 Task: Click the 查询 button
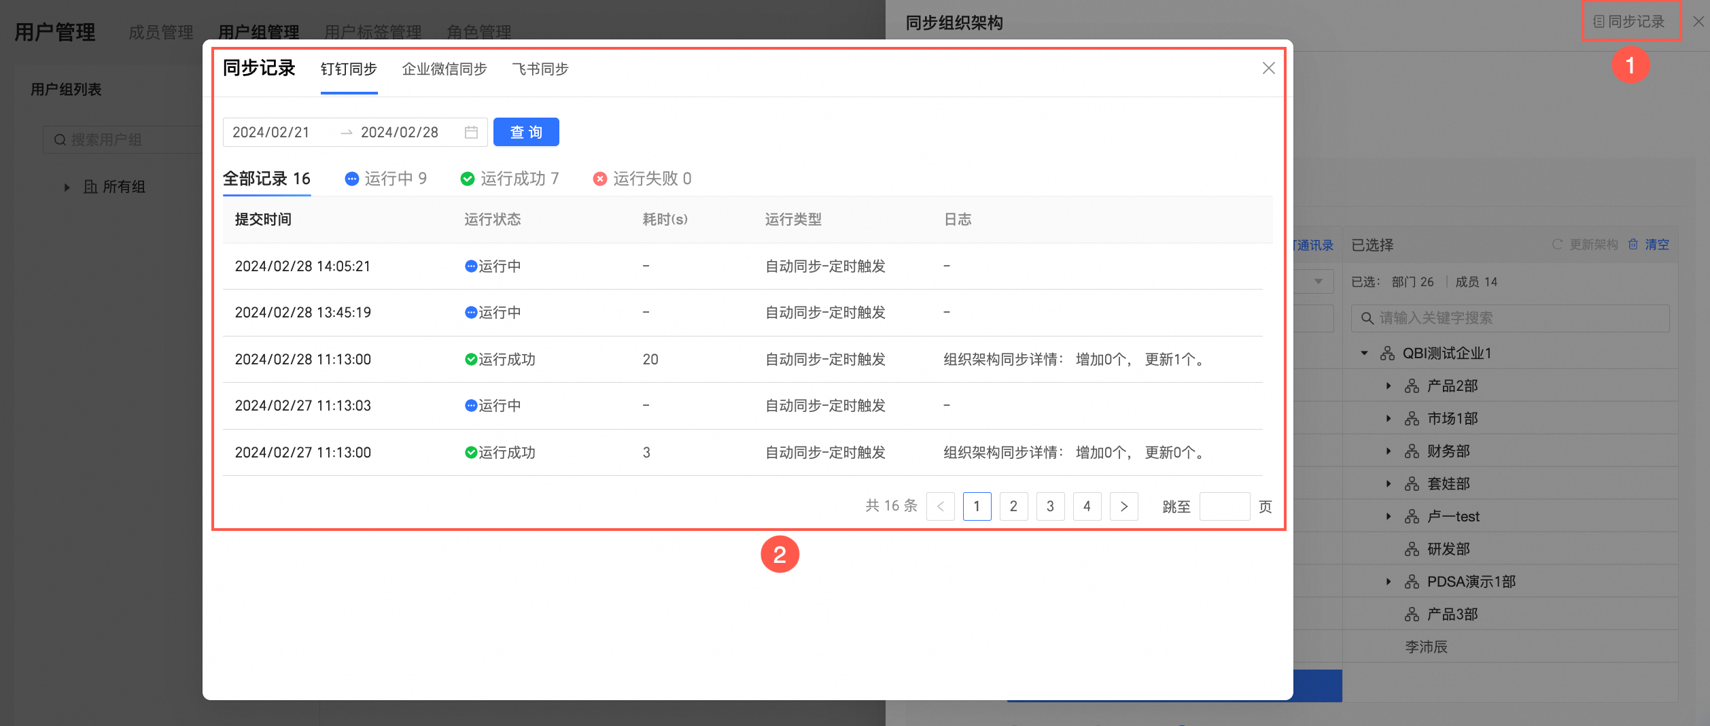[x=526, y=132]
